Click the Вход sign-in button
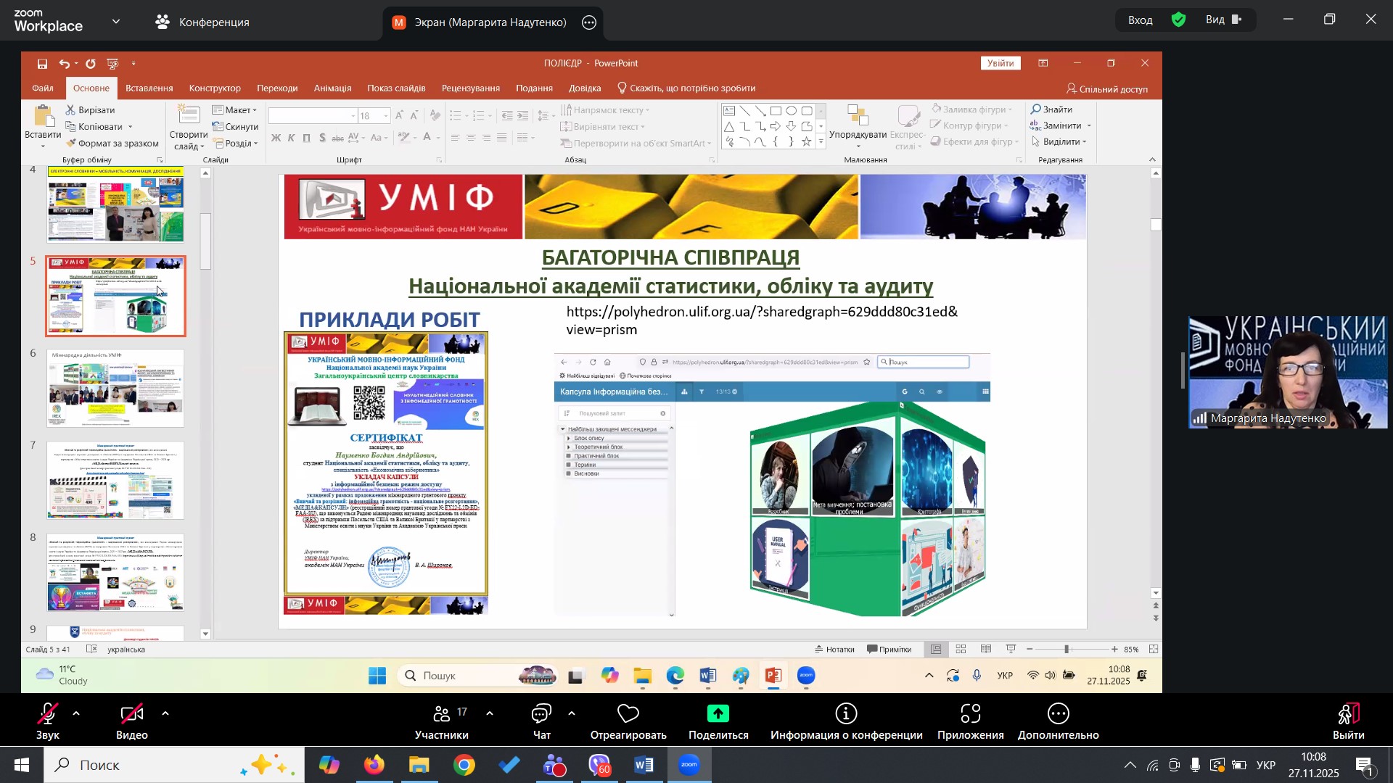This screenshot has width=1393, height=783. pyautogui.click(x=1140, y=20)
